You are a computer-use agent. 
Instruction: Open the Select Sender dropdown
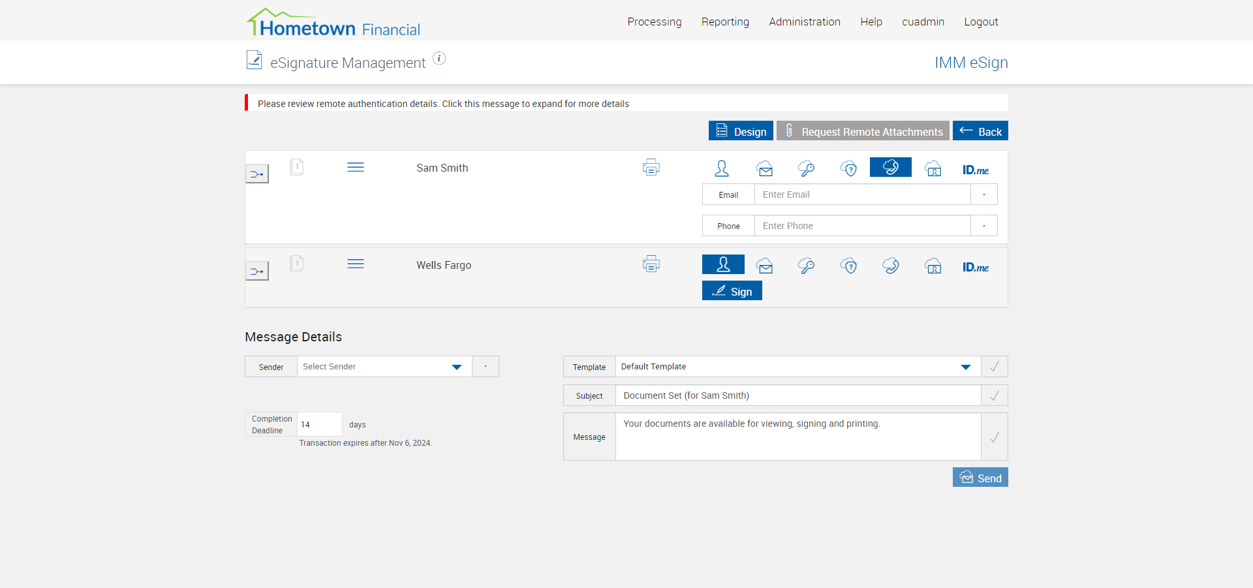(384, 367)
